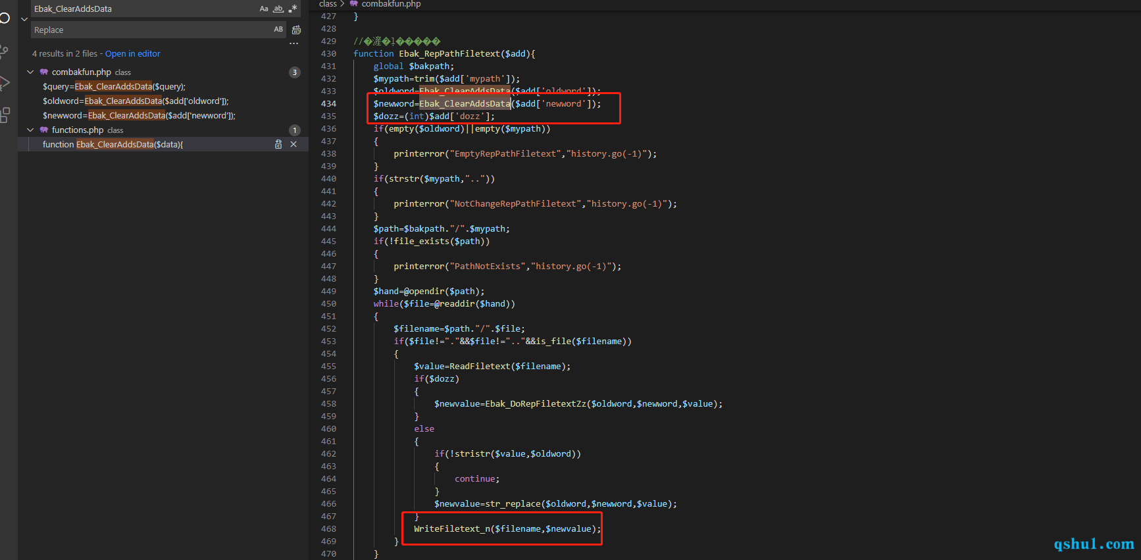The width and height of the screenshot is (1141, 560).
Task: Click the $hand=@opendir($path) line
Action: [x=429, y=292]
